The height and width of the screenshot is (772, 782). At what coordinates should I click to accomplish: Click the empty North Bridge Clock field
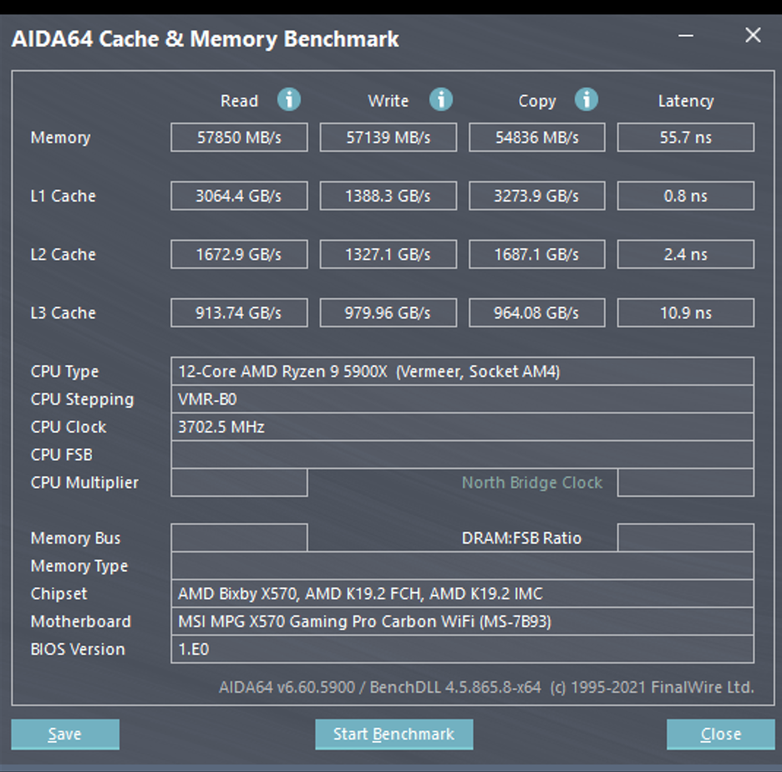click(x=686, y=482)
